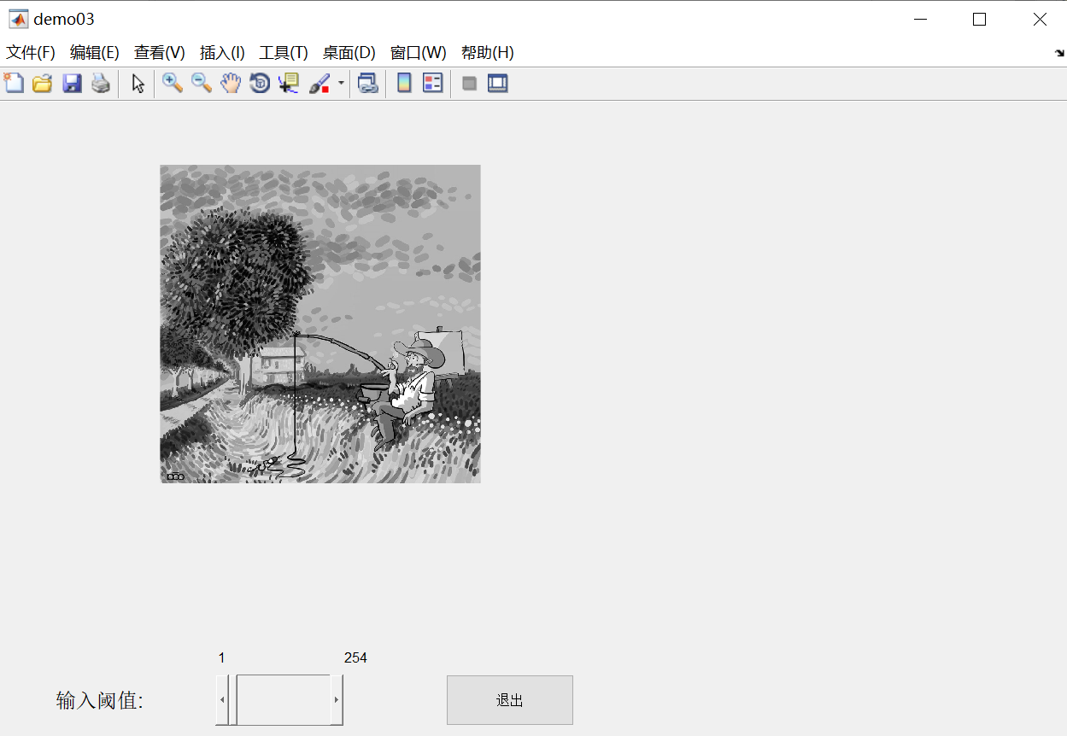1067x736 pixels.
Task: Click the dock figure arrow at menu bar right
Action: (x=1059, y=52)
